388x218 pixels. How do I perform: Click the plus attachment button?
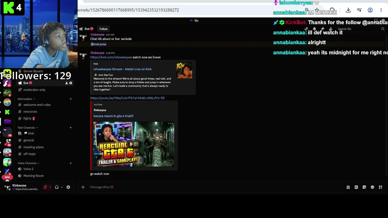click(x=83, y=187)
